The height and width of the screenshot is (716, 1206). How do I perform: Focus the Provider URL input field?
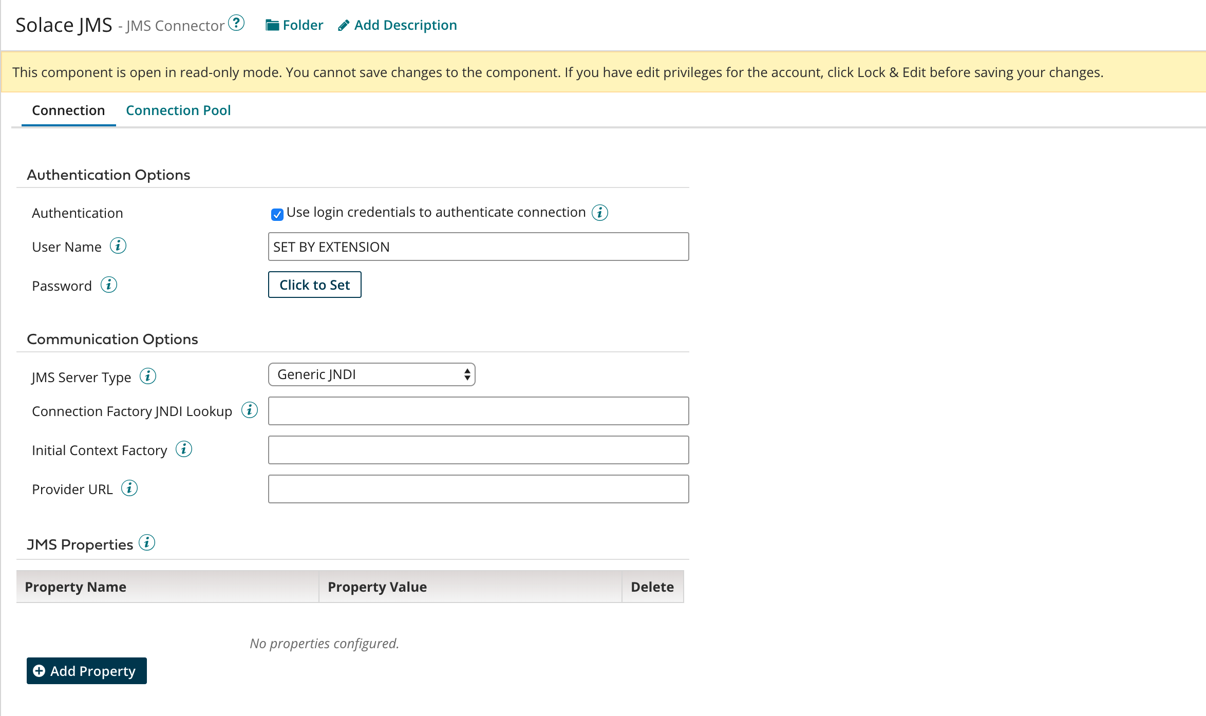479,489
